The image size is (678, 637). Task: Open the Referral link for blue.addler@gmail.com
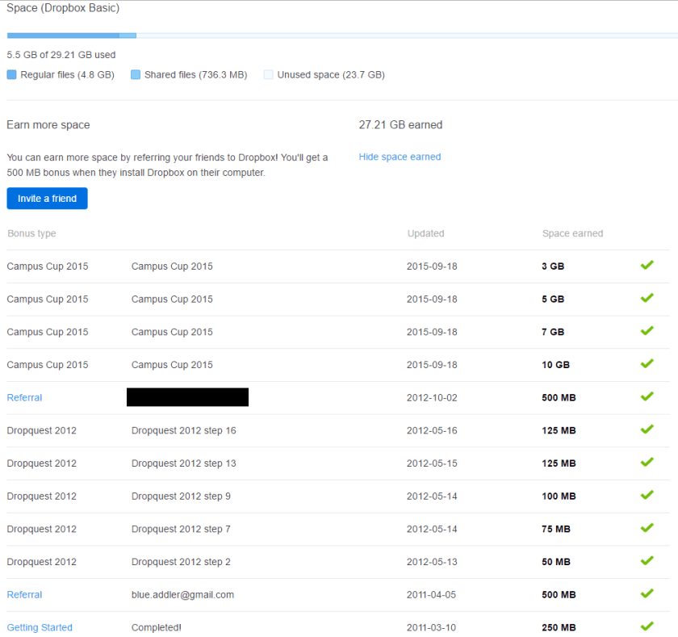24,594
